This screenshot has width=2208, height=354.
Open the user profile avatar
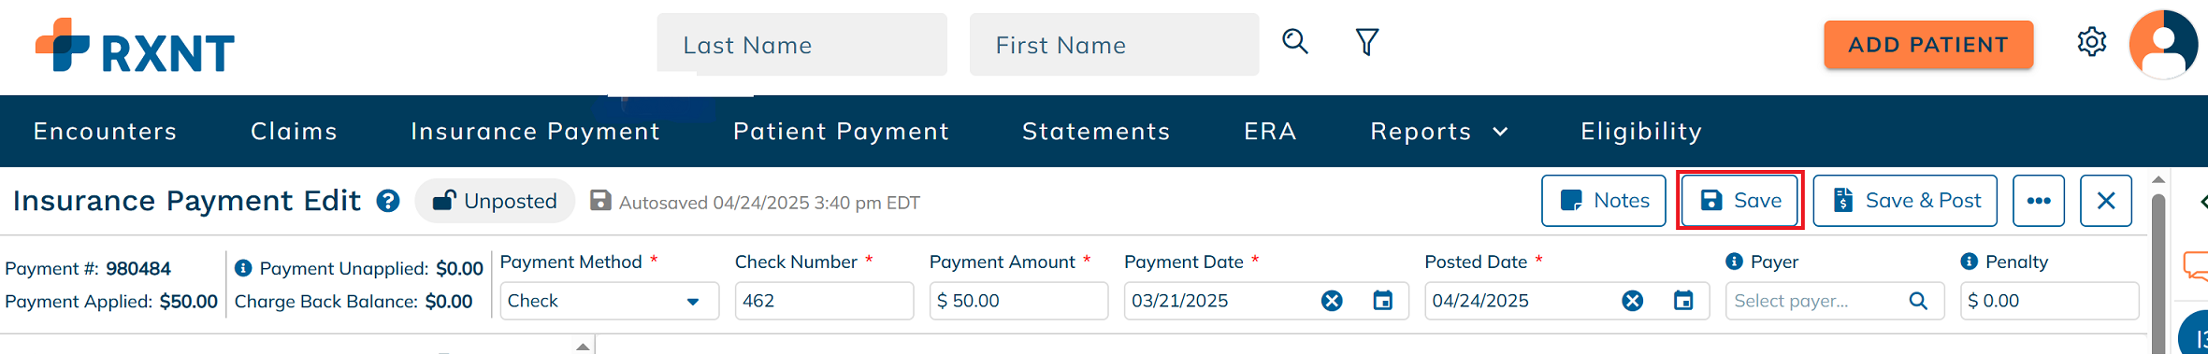[x=2163, y=44]
